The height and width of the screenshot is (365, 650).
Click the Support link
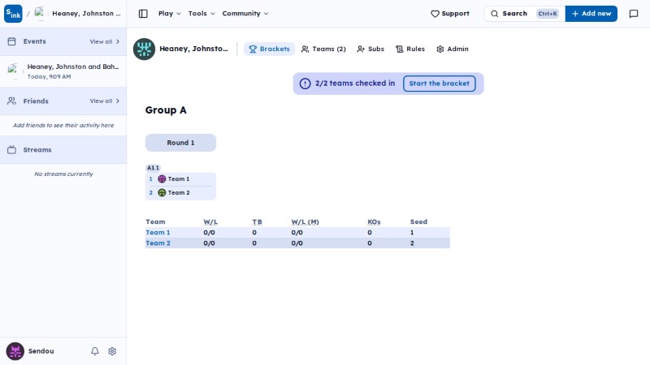point(450,14)
